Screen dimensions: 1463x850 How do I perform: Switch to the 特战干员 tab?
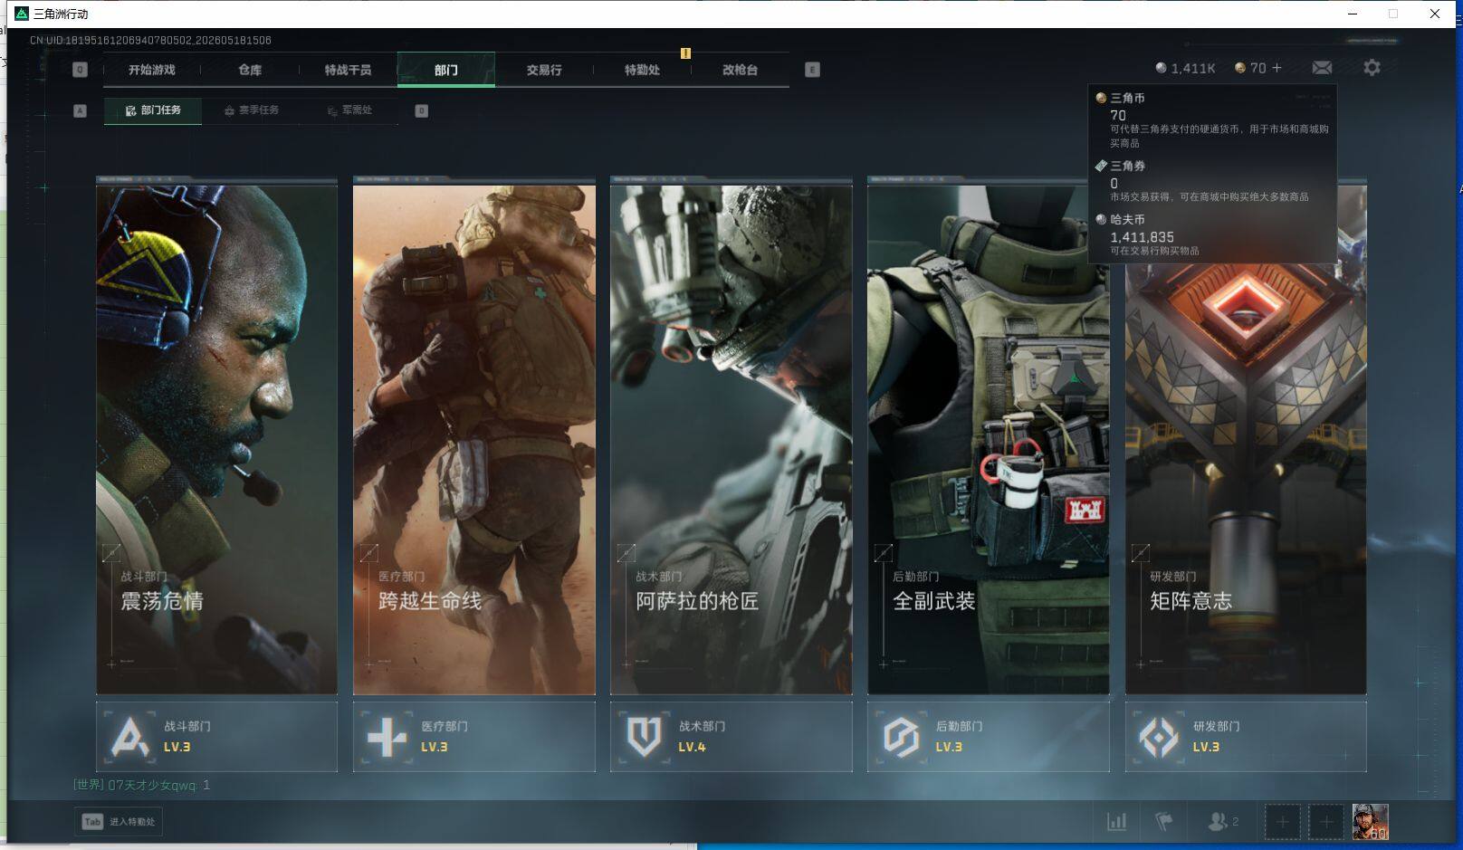point(348,70)
